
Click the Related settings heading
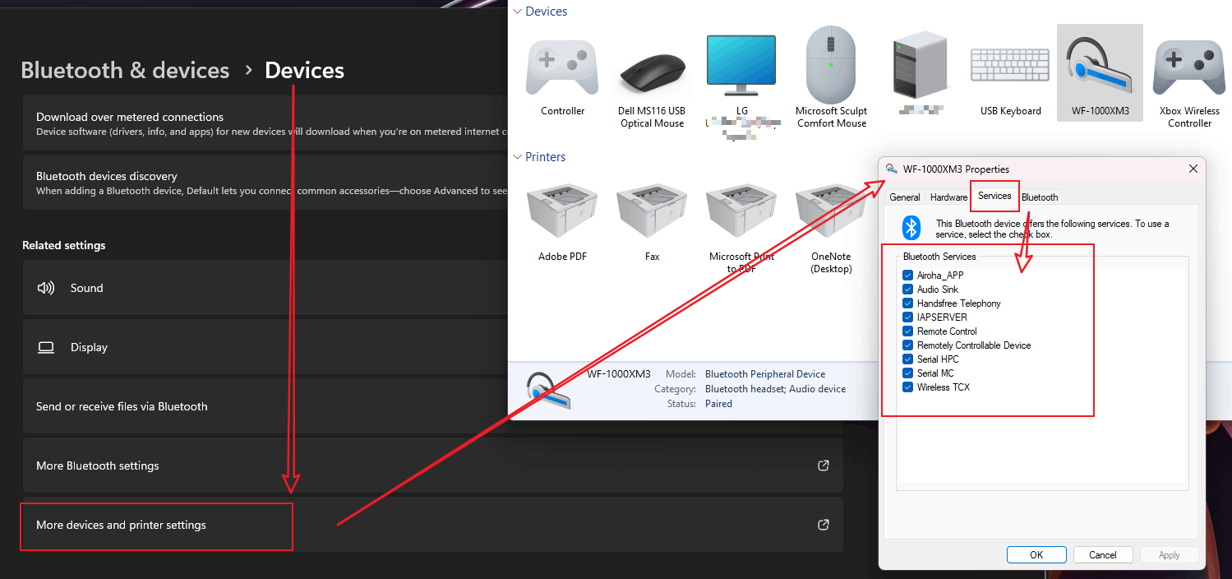coord(64,245)
